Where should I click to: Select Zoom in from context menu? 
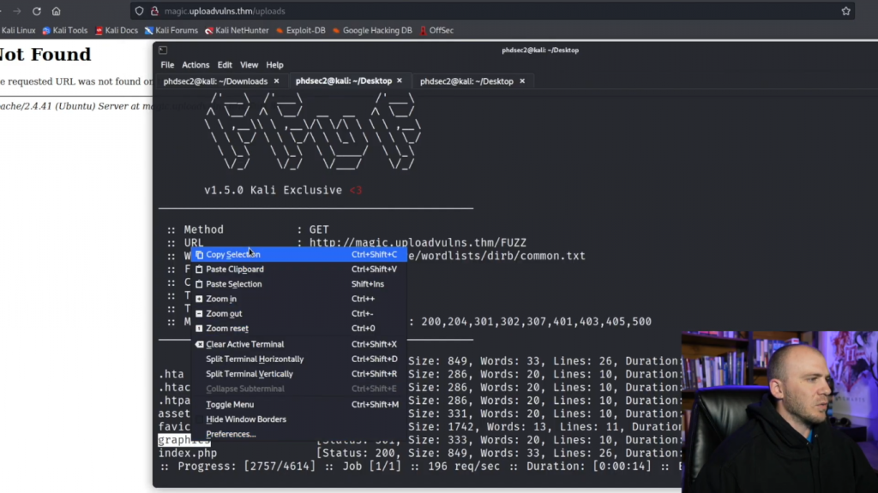point(298,299)
